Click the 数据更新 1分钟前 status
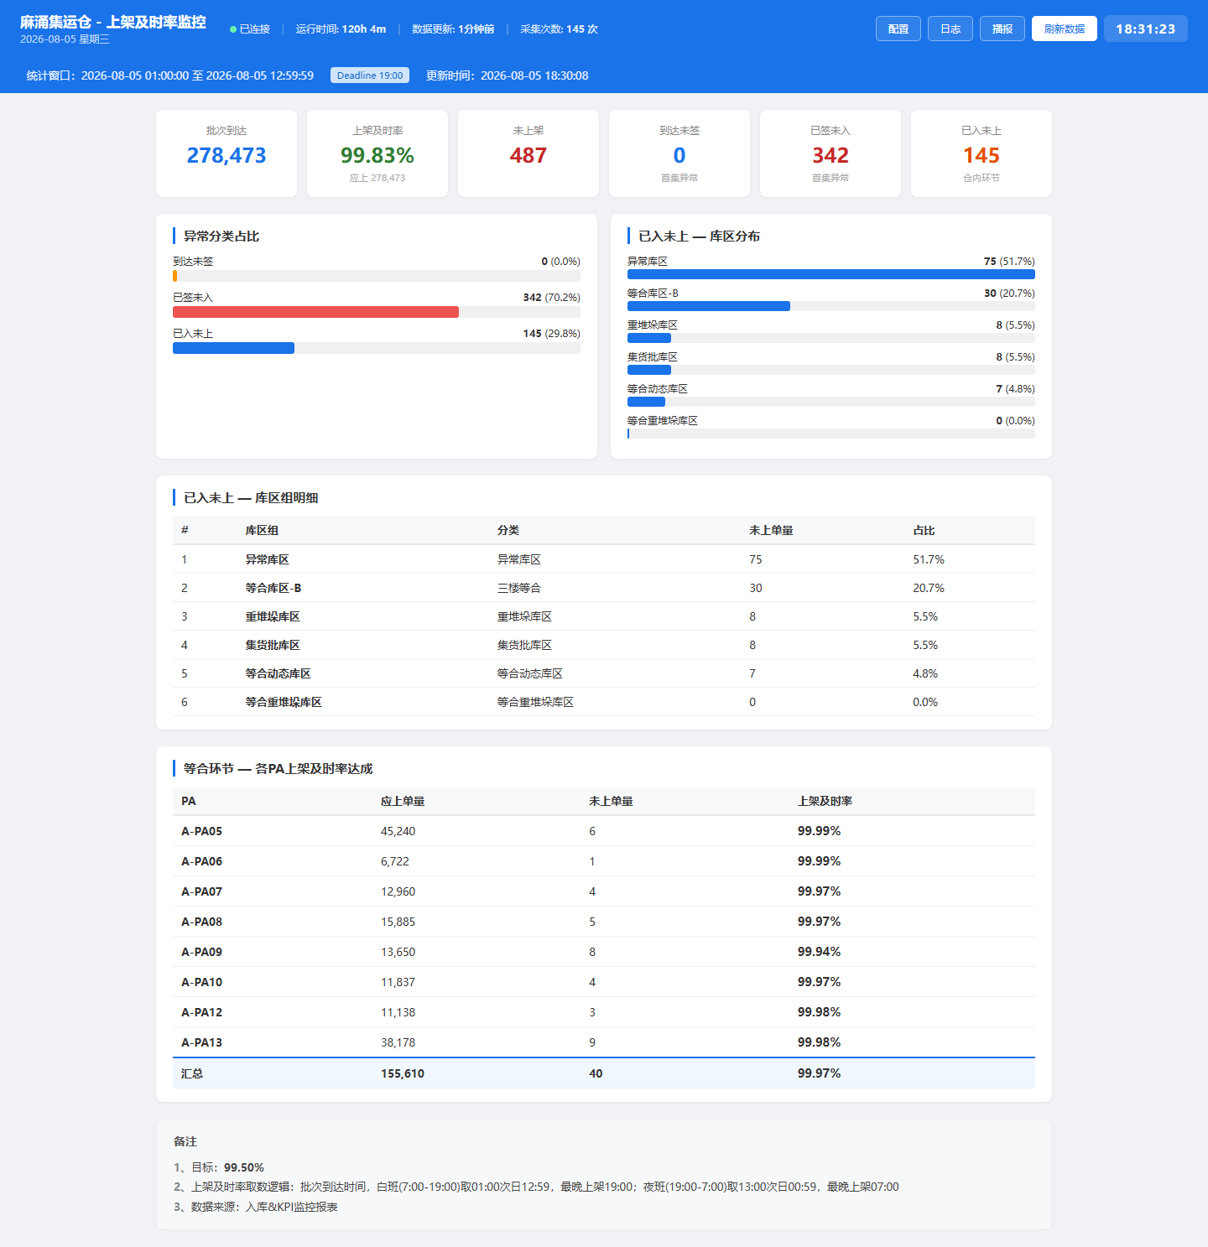The height and width of the screenshot is (1247, 1208). pyautogui.click(x=453, y=29)
